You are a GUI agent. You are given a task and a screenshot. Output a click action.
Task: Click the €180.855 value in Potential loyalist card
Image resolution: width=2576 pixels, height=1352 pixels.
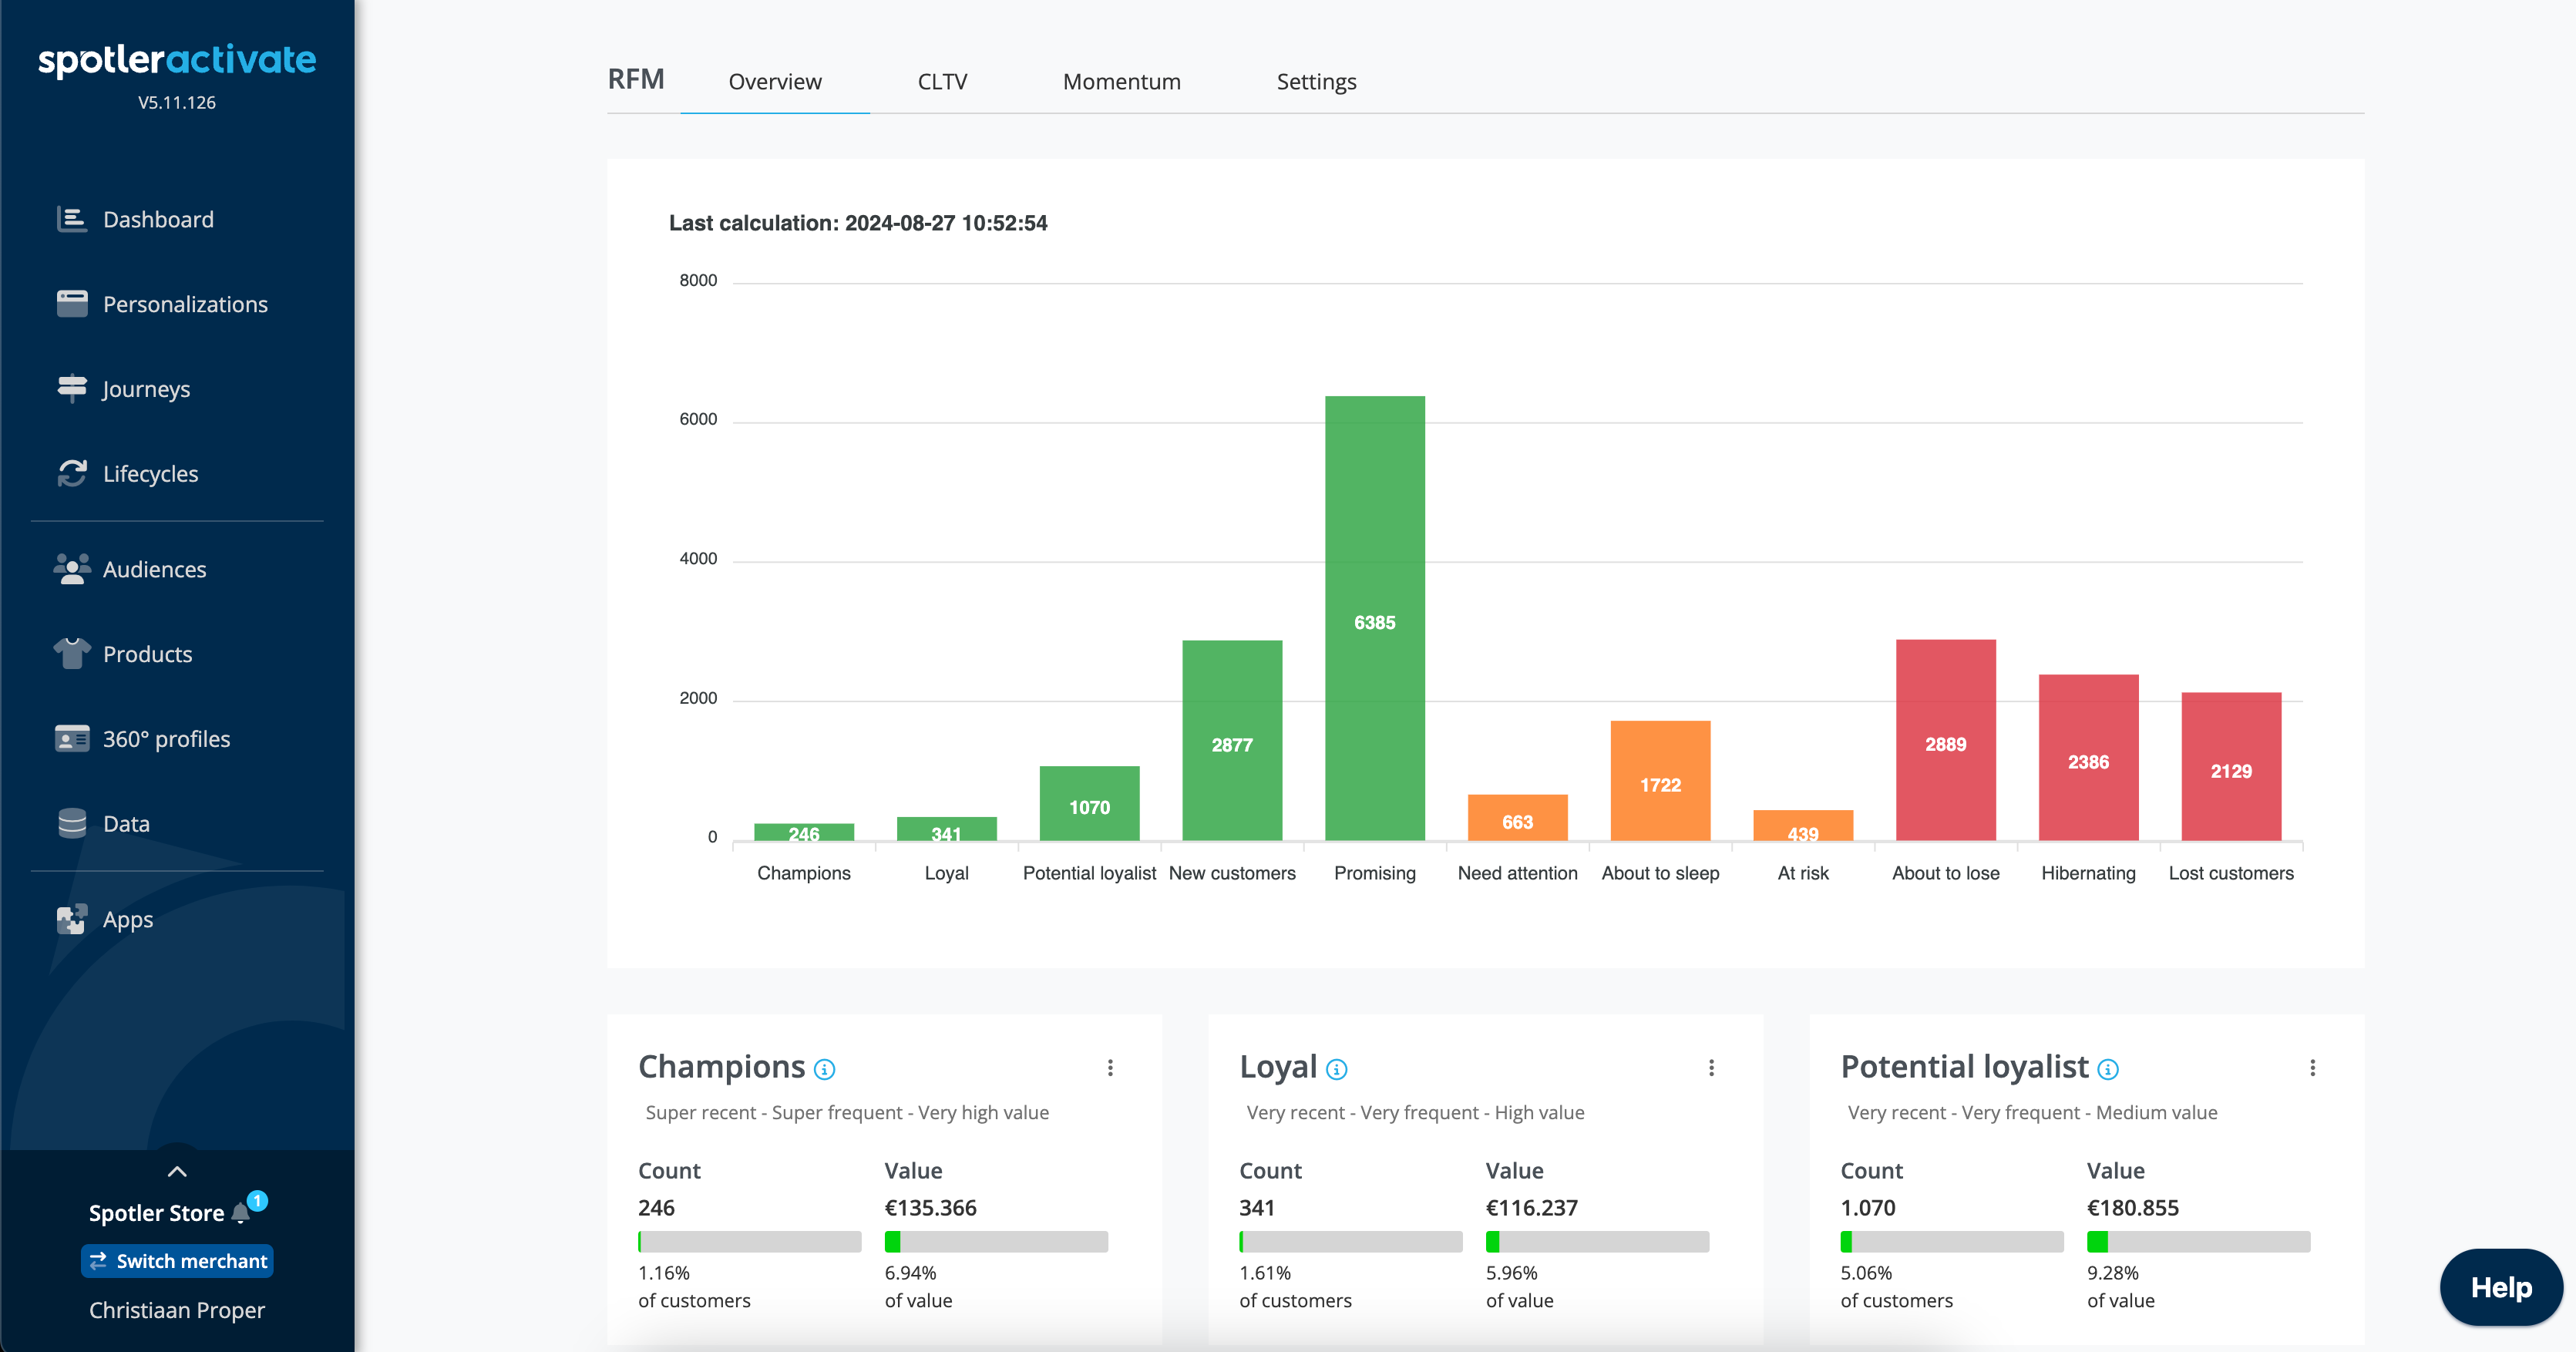point(2132,1208)
